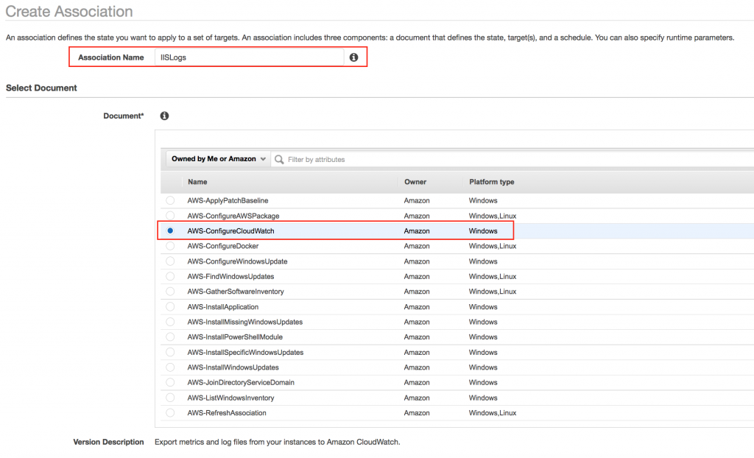This screenshot has width=754, height=458.
Task: Click the AWS-InstallMissingWindowsUpdates document name
Action: coord(244,322)
